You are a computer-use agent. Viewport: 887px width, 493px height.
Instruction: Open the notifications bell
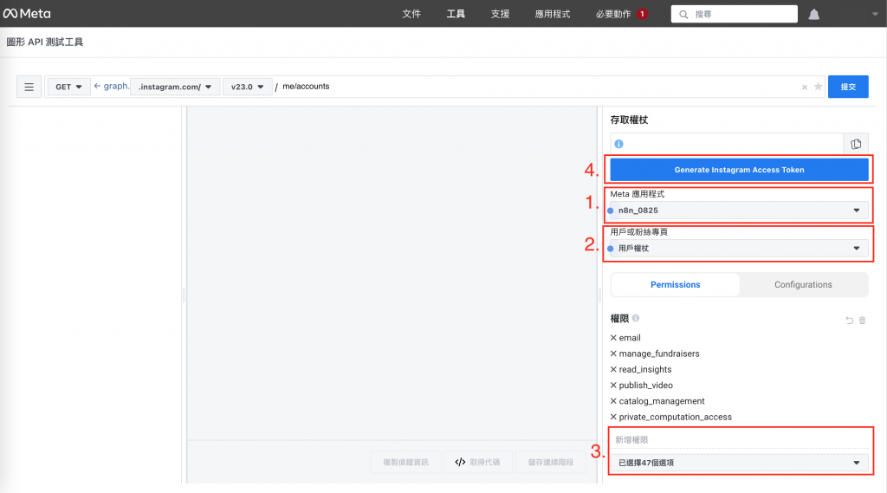(x=813, y=14)
